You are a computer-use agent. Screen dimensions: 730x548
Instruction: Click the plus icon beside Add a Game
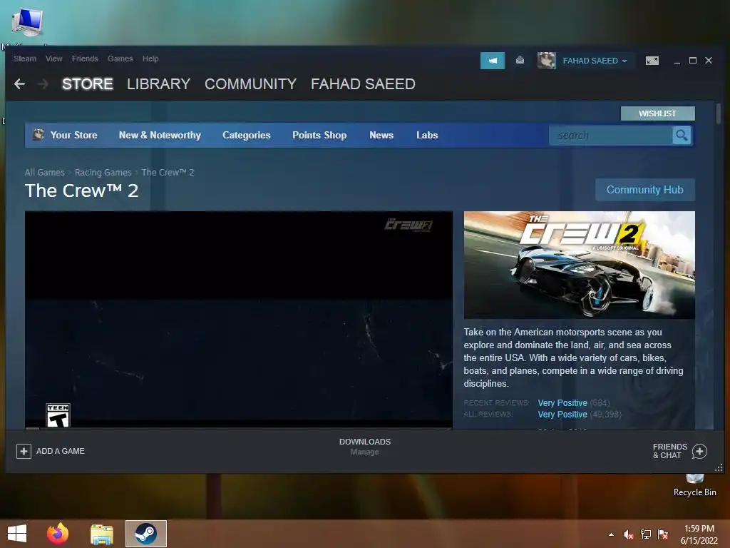24,451
